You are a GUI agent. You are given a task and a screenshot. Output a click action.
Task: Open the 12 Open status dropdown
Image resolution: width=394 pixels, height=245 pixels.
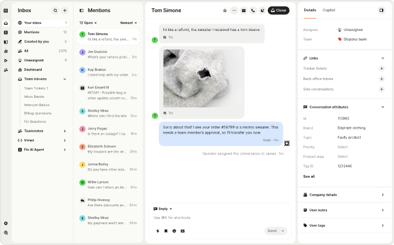pos(89,23)
